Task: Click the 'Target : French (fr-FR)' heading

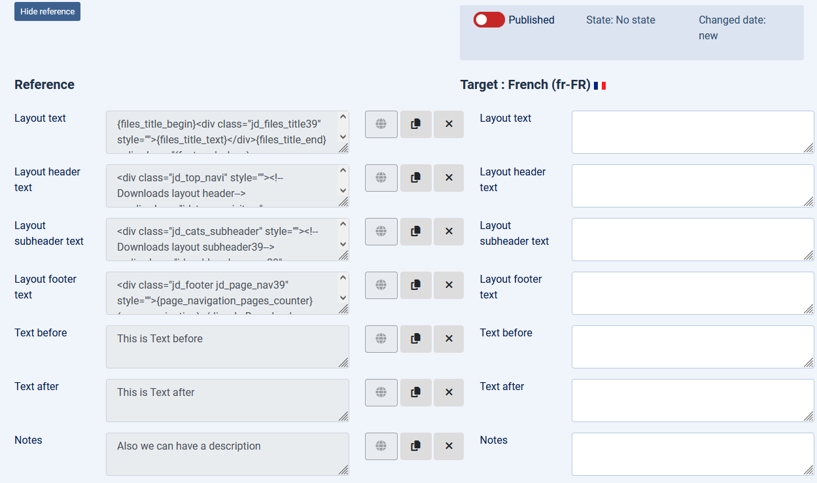Action: [x=525, y=85]
